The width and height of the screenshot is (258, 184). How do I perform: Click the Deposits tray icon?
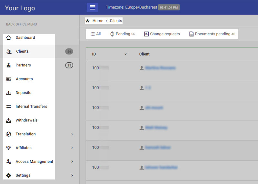(x=9, y=93)
